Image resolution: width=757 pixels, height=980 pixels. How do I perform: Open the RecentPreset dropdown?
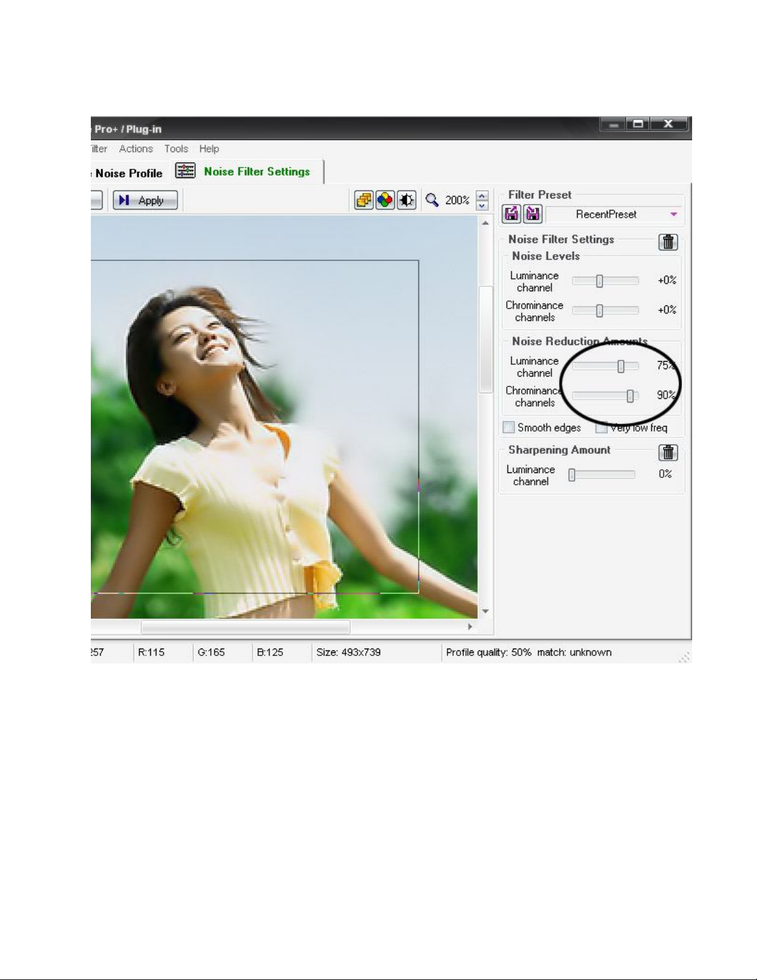point(674,215)
